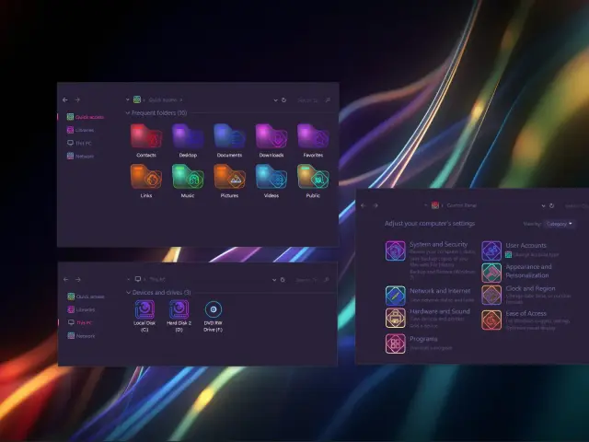
Task: Click the Hardware and Sound icon
Action: 395,319
